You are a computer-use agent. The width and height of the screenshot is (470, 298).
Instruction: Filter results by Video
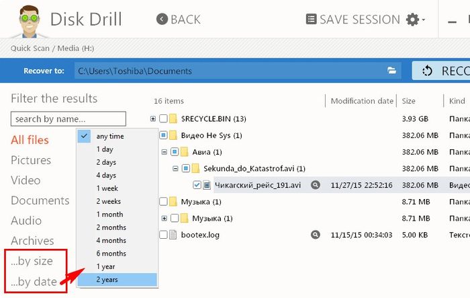point(26,180)
